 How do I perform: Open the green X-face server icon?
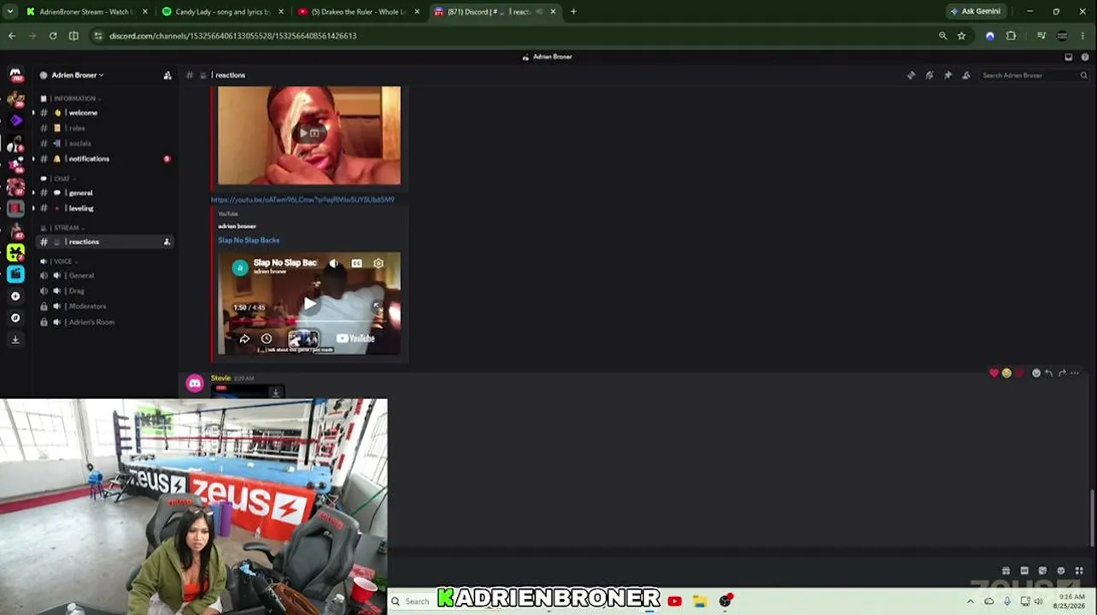15,252
